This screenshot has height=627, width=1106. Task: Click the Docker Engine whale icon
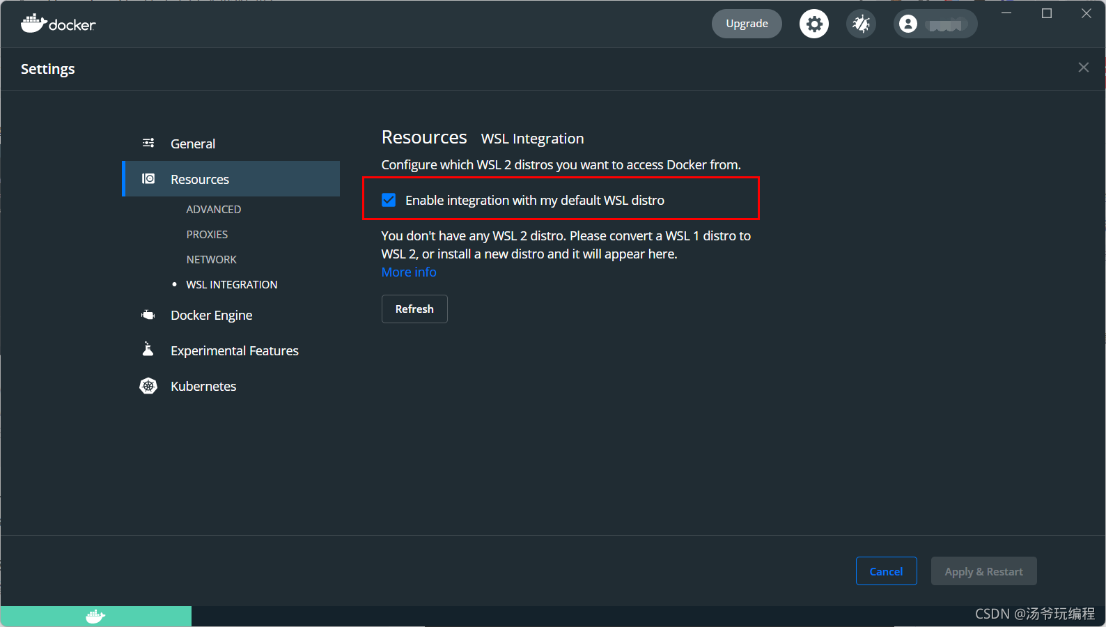pos(148,315)
